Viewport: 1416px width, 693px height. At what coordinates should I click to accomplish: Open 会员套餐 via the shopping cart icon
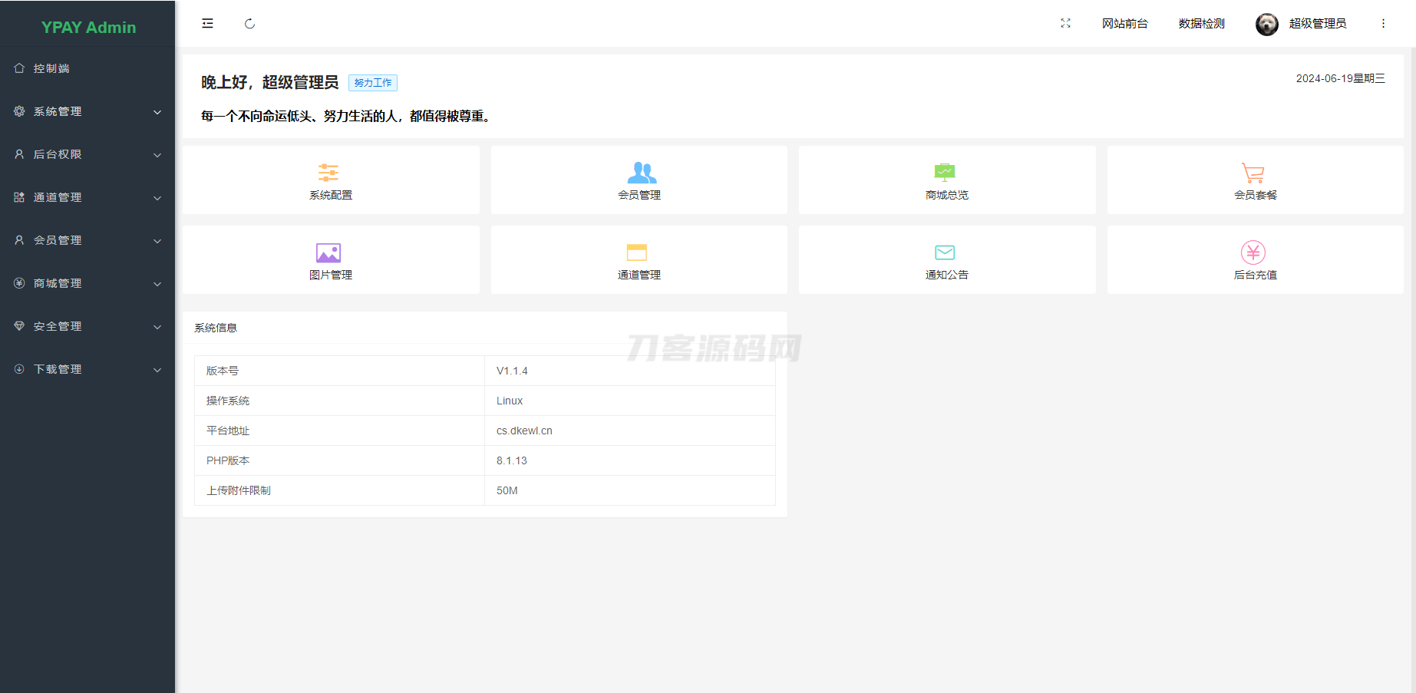tap(1253, 173)
